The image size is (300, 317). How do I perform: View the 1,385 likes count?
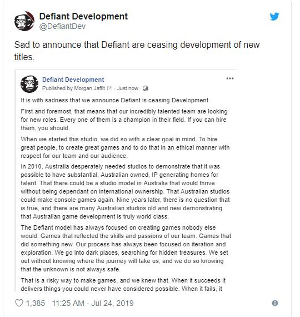[x=36, y=303]
